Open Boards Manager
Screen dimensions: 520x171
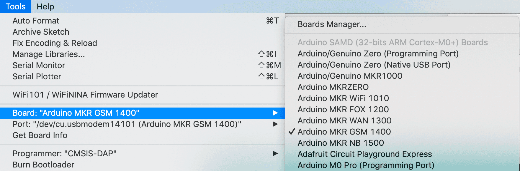pos(332,24)
